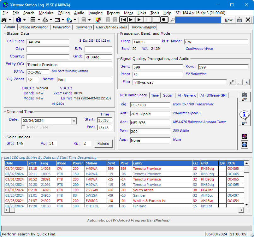Image resolution: width=254 pixels, height=237 pixels.
Task: Click the JTP icon button
Action: (x=245, y=97)
